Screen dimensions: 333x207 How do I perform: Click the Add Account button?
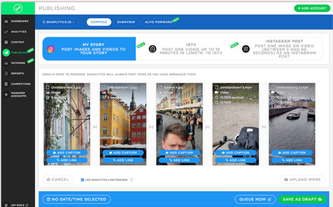pyautogui.click(x=312, y=8)
